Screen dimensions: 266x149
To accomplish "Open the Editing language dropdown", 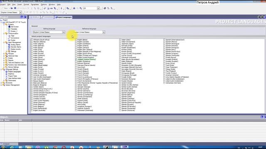I will [64, 32].
